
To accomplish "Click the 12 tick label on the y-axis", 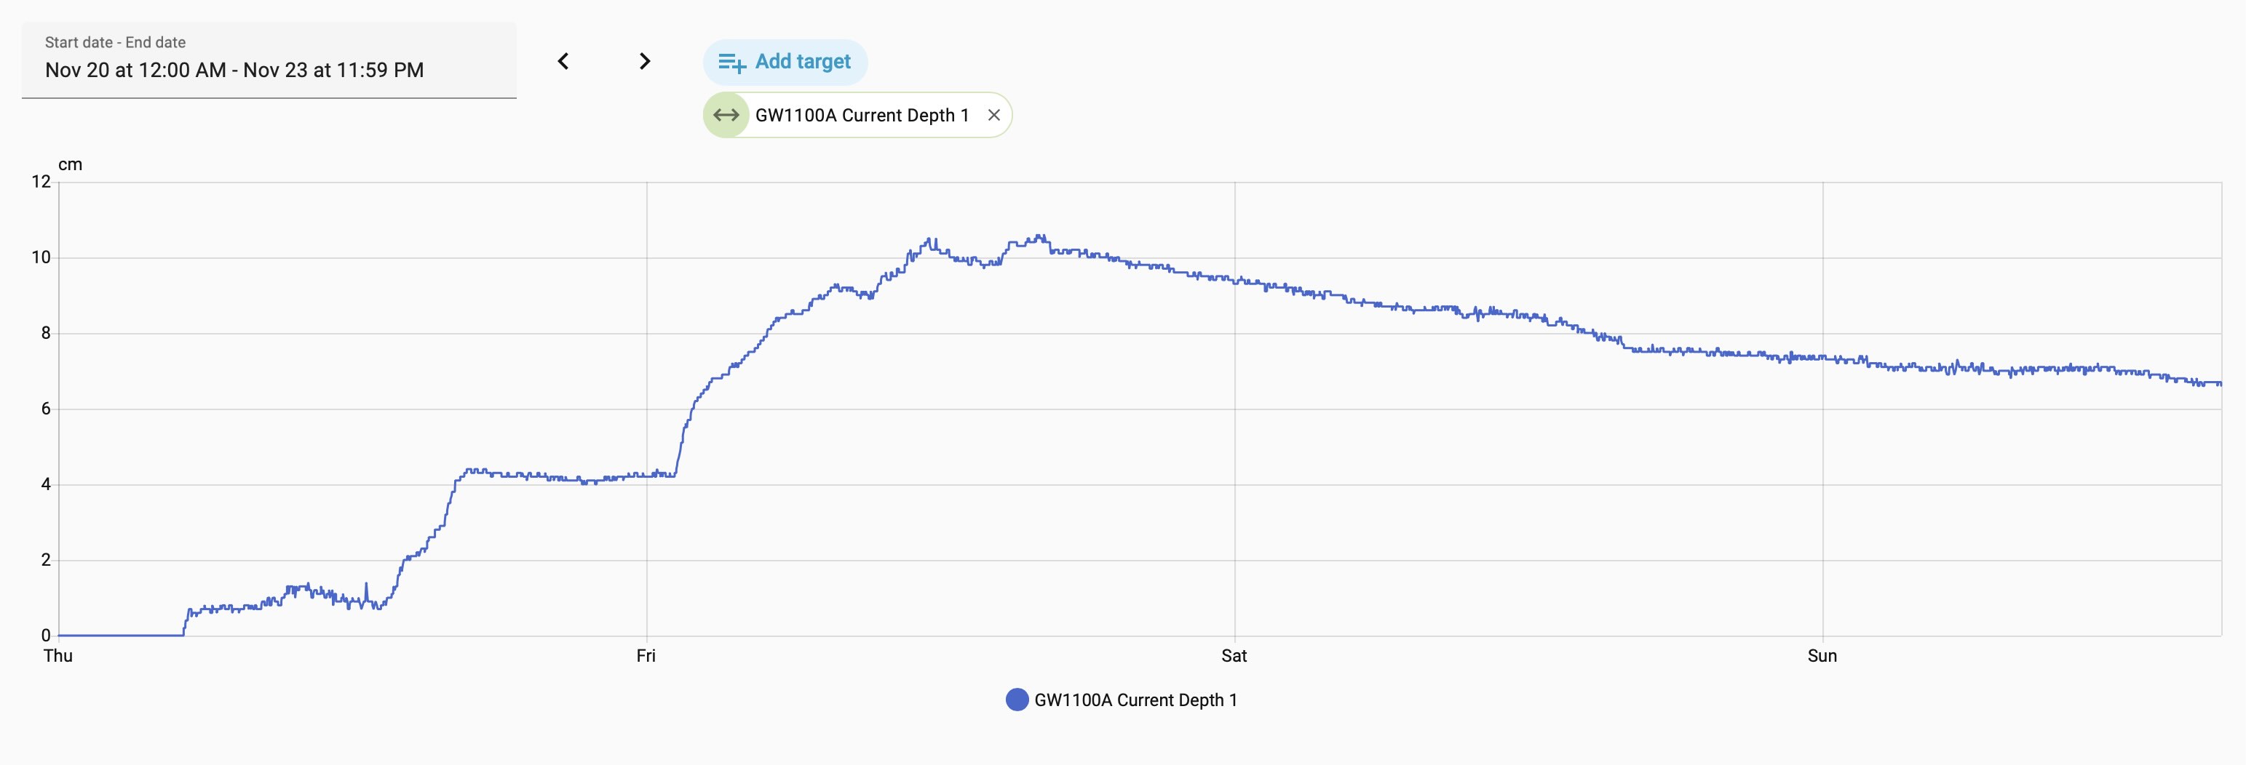I will [41, 181].
